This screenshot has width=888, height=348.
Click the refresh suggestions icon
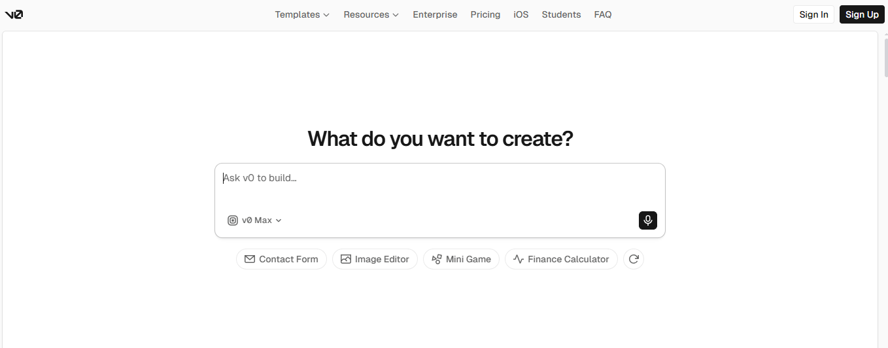(x=634, y=259)
